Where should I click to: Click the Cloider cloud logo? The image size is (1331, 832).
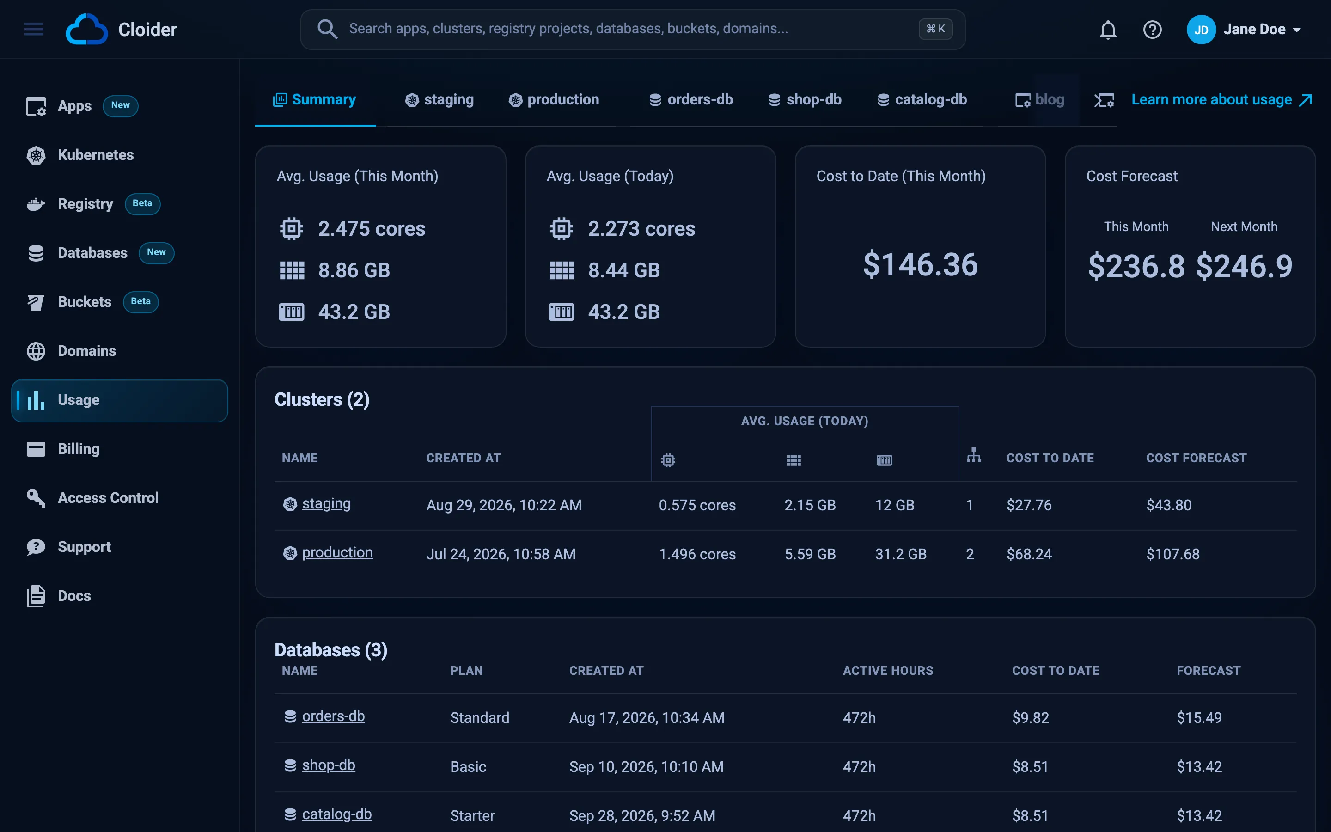(x=86, y=29)
